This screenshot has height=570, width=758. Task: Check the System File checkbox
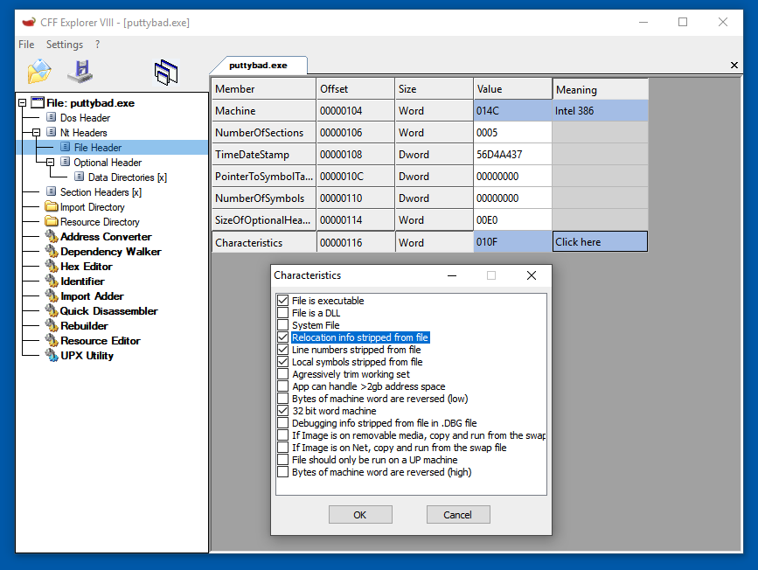pos(282,325)
